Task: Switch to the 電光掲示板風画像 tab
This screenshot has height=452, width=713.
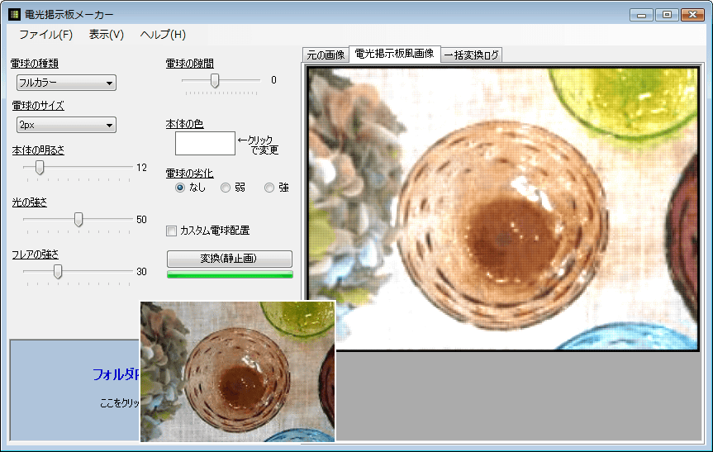Action: point(394,54)
